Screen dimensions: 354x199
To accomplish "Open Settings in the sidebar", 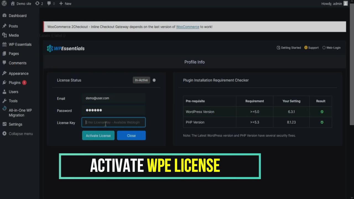I will [15, 124].
